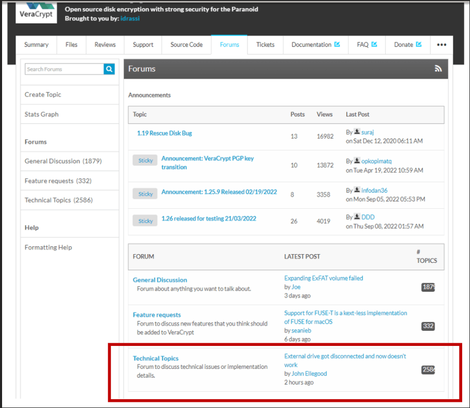Open Formatting Help sidebar link

48,247
